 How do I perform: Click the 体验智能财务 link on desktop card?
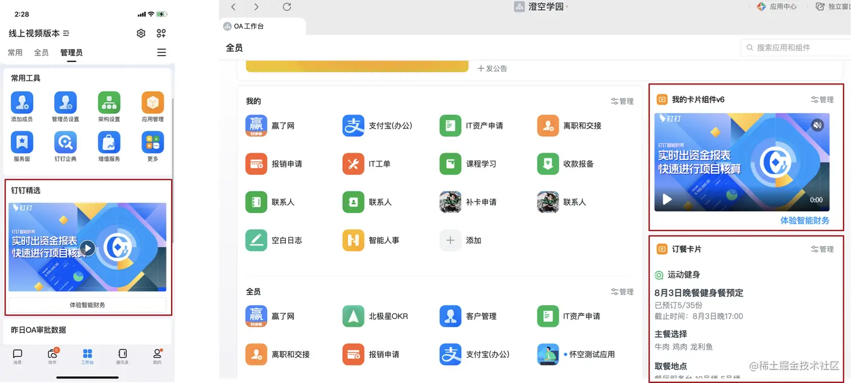coord(805,220)
